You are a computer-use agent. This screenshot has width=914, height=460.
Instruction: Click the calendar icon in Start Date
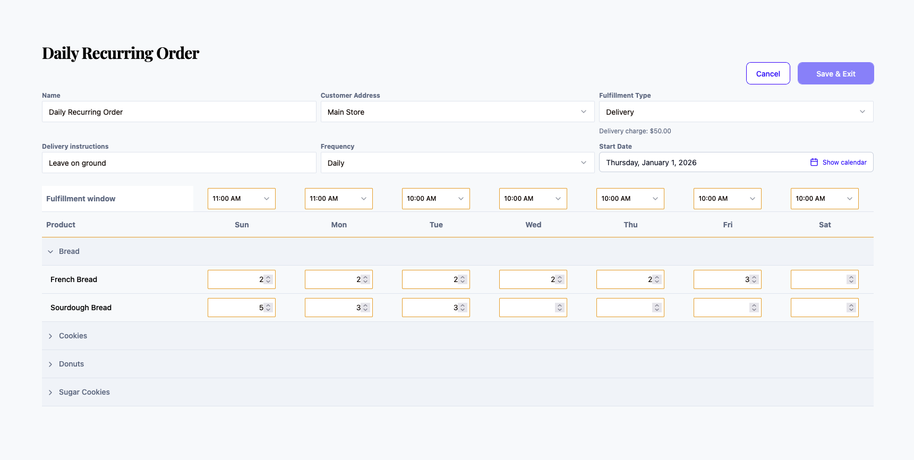[x=814, y=163]
